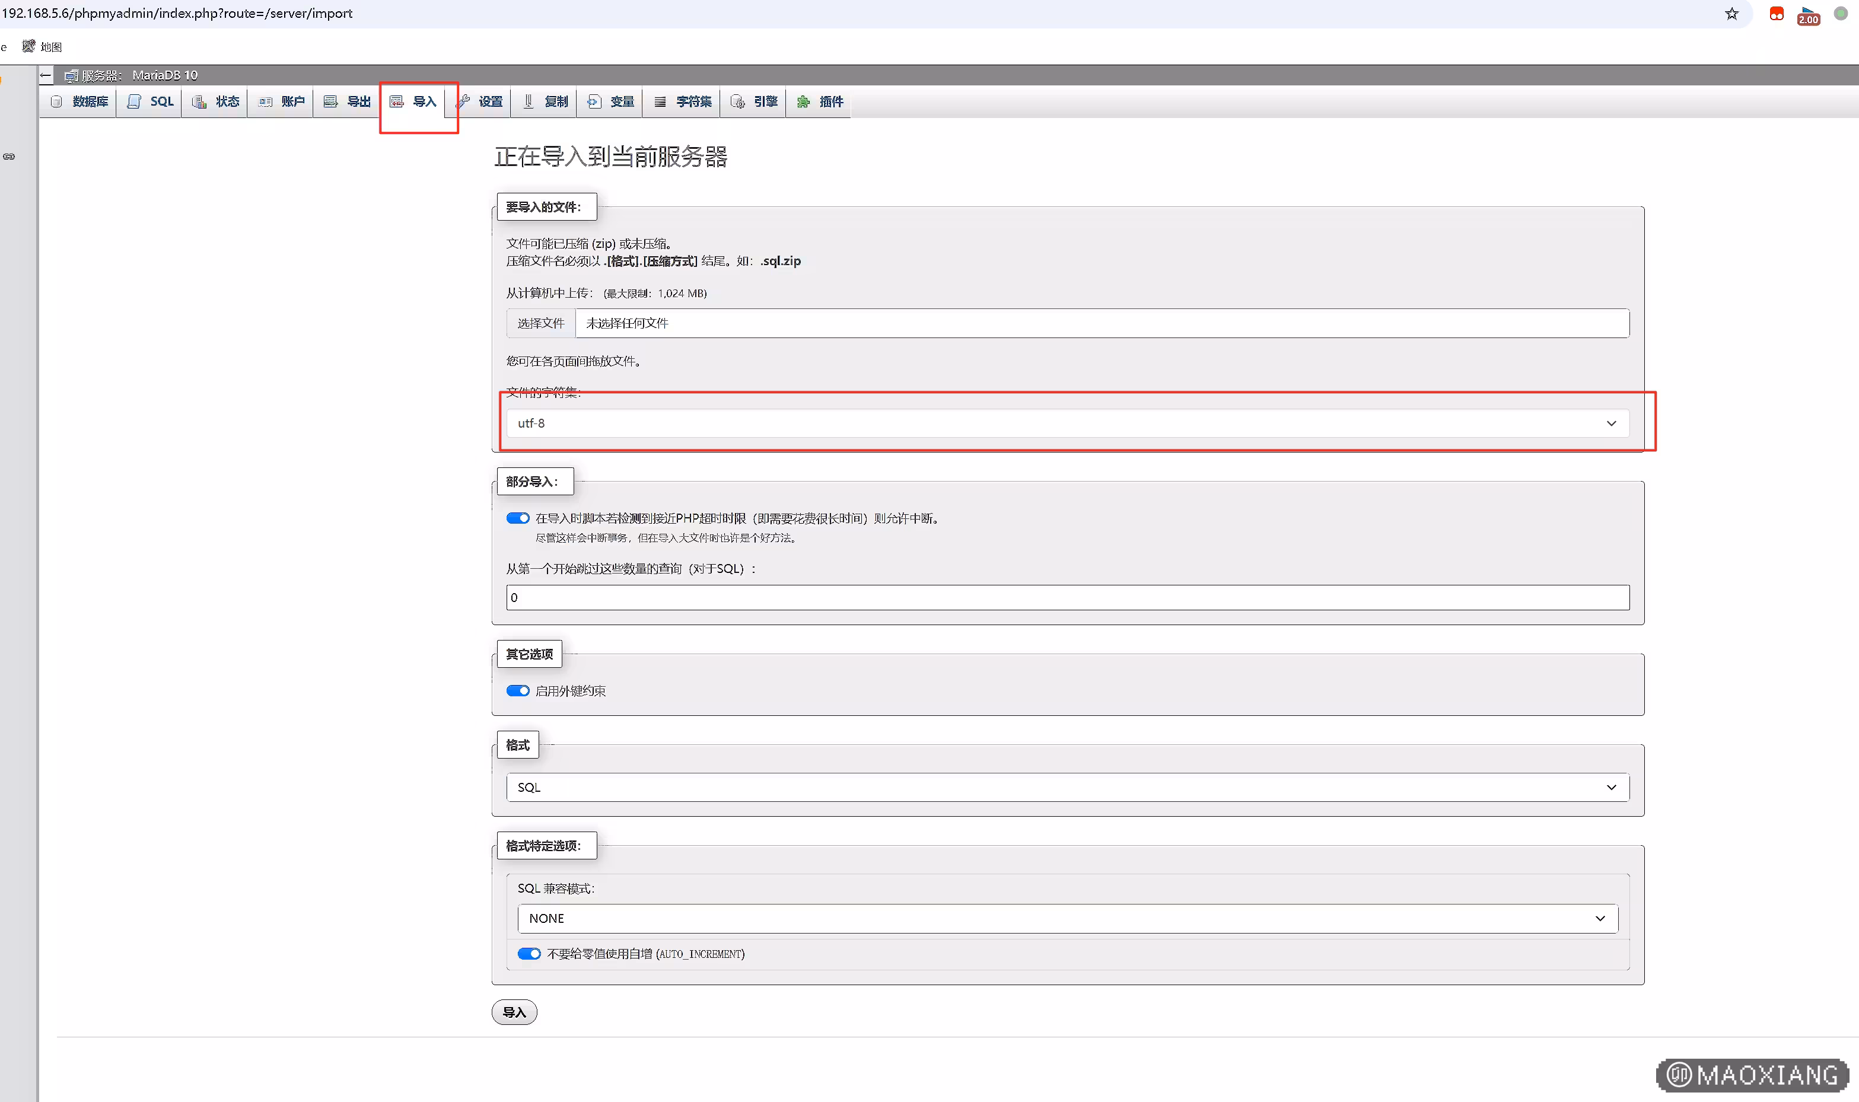The image size is (1859, 1102).
Task: Expand the NONE SQL compatibility mode dropdown
Action: tap(1067, 919)
